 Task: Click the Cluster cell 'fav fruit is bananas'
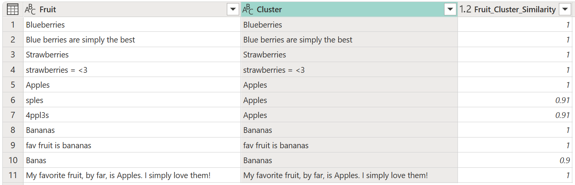[349, 146]
